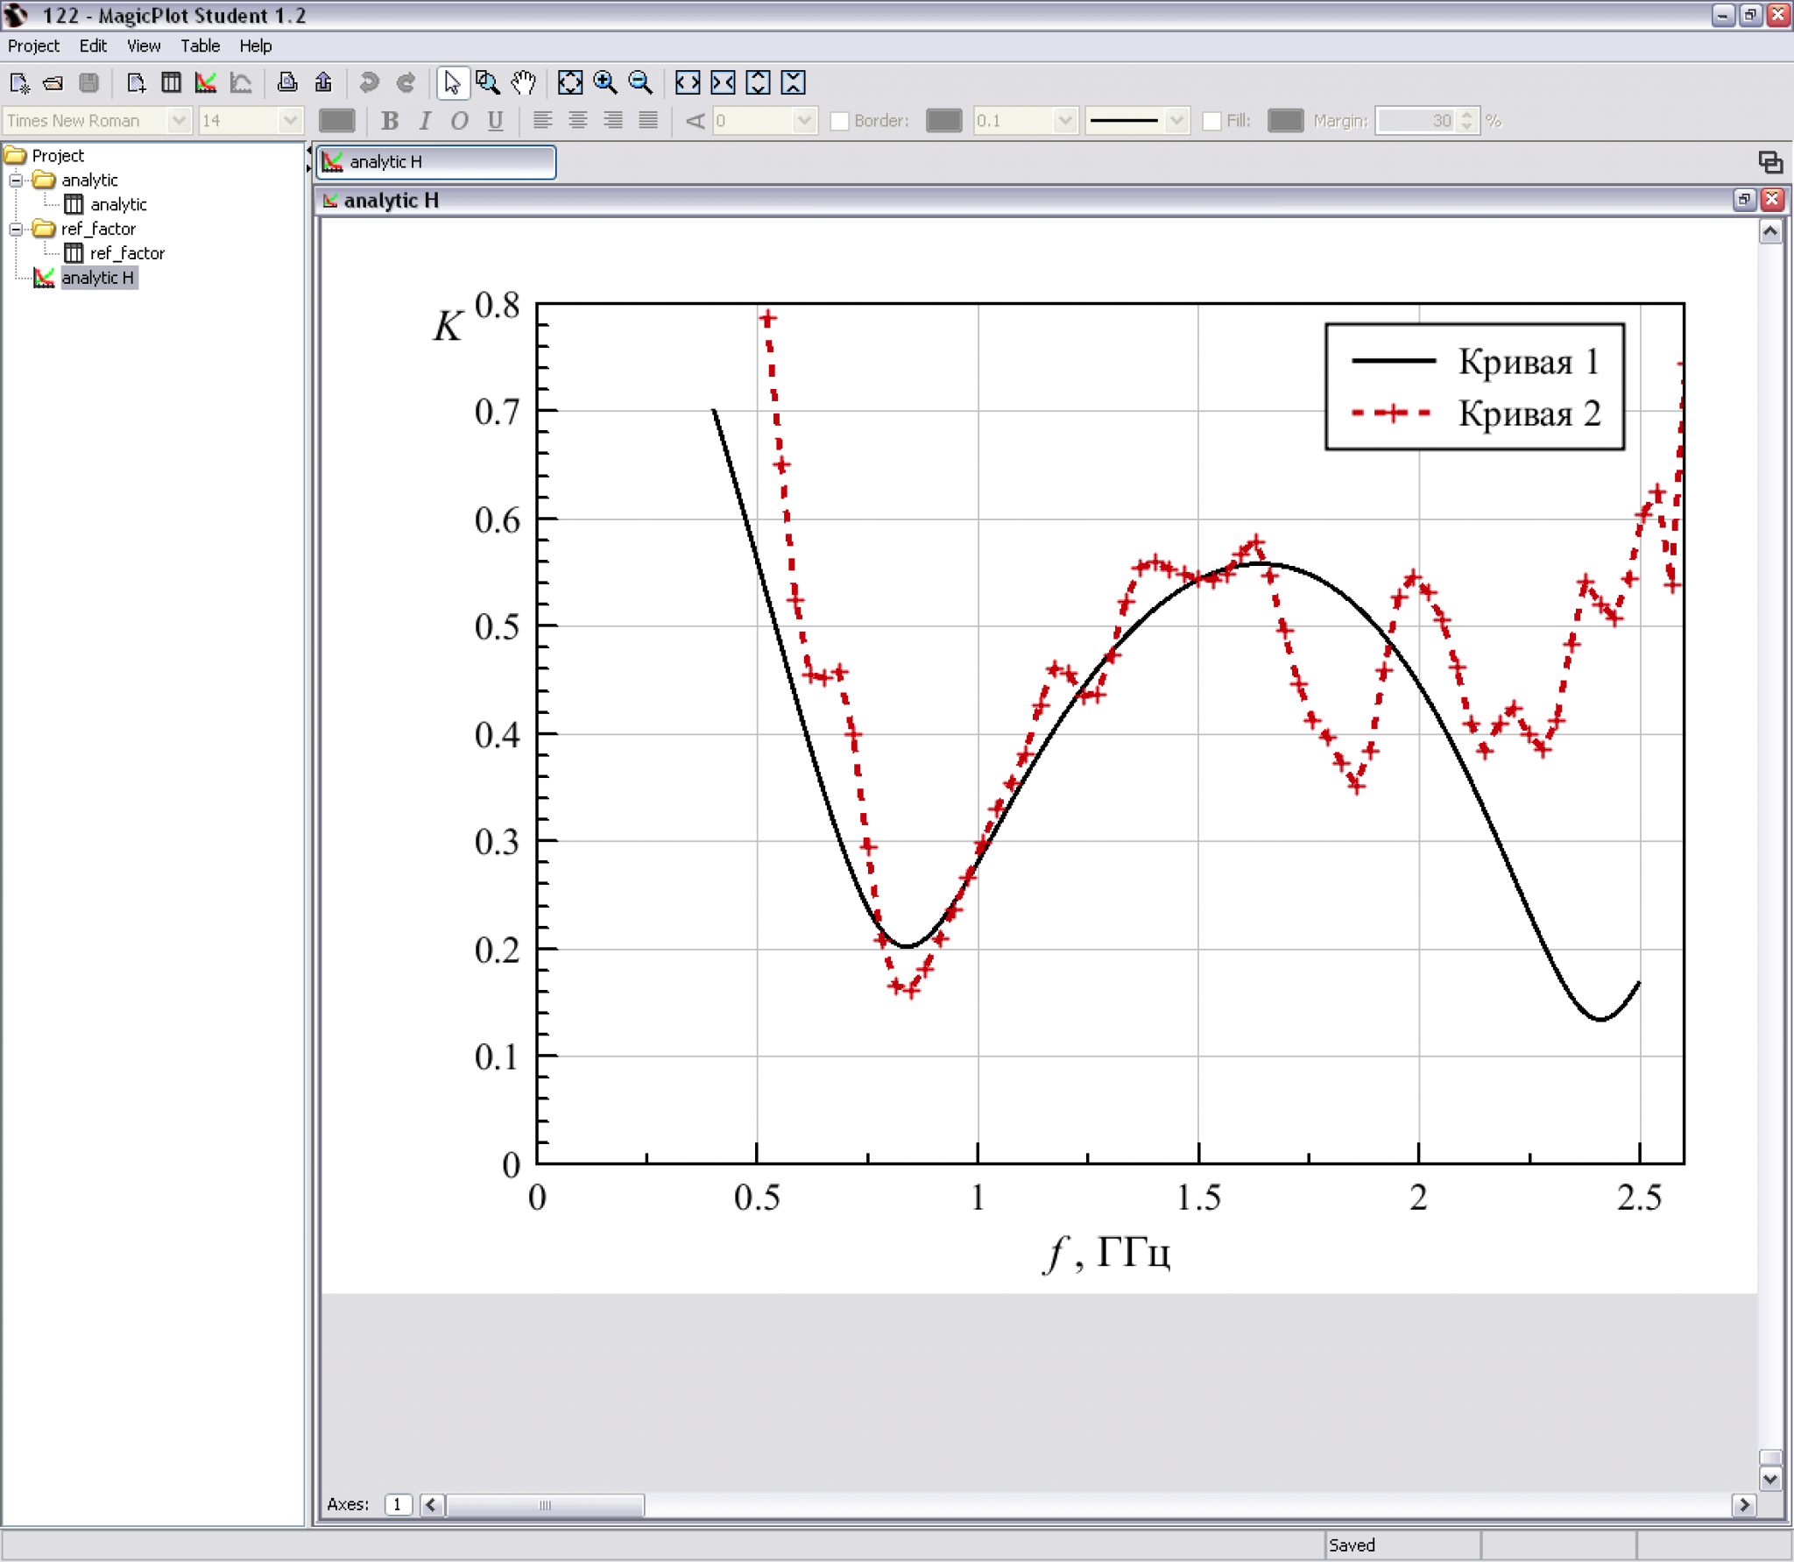This screenshot has width=1794, height=1562.
Task: Click the Open Project folder icon
Action: pyautogui.click(x=53, y=83)
